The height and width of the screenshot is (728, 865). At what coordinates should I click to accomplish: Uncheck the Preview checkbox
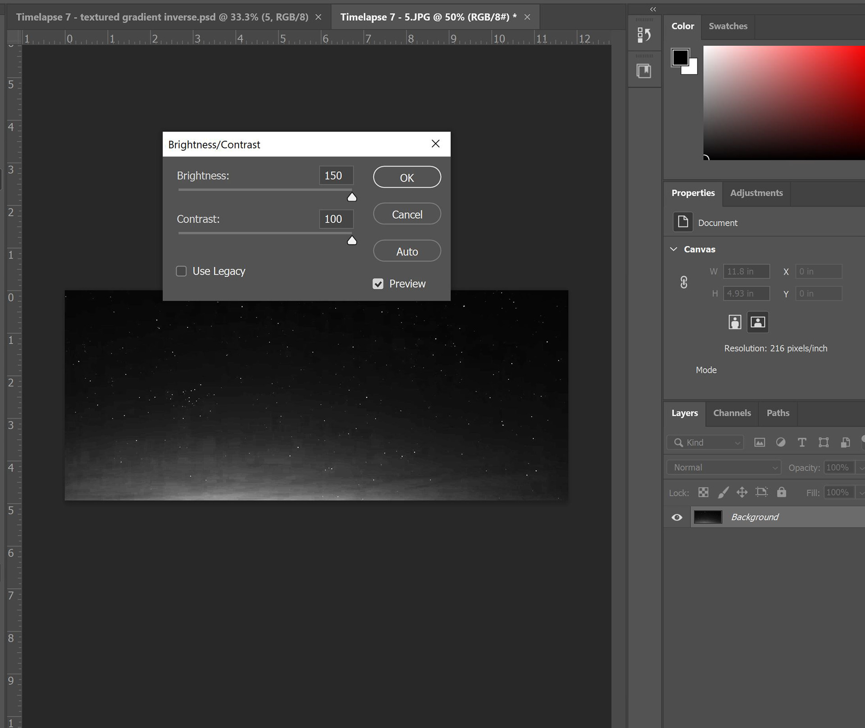378,284
